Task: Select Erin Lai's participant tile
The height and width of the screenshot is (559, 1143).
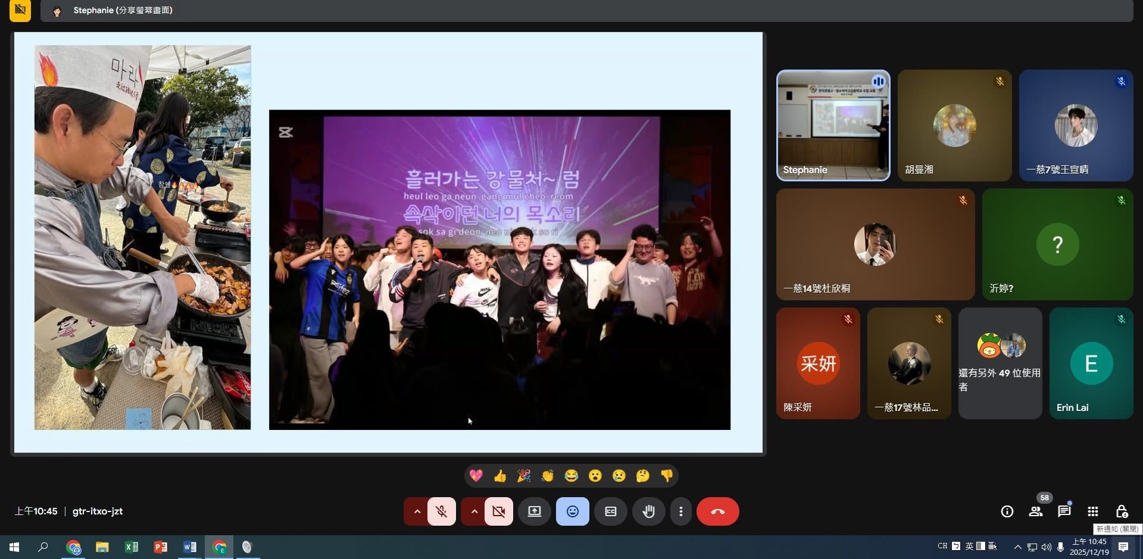Action: (x=1091, y=363)
